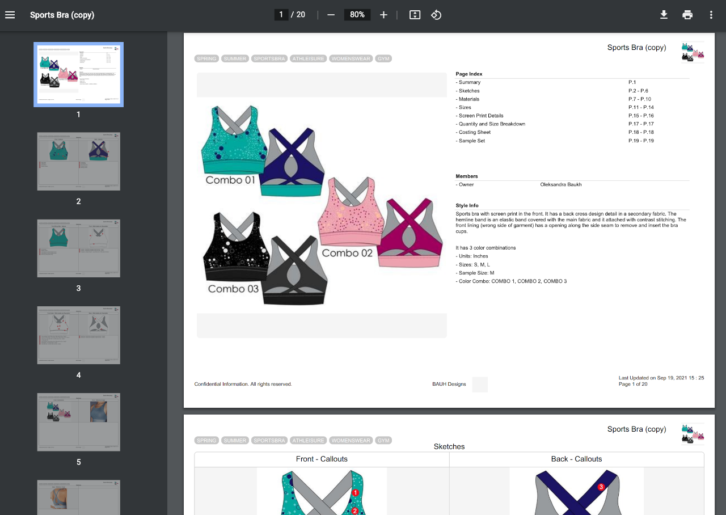726x515 pixels.
Task: Click the SPRING tag on page 1
Action: click(207, 58)
